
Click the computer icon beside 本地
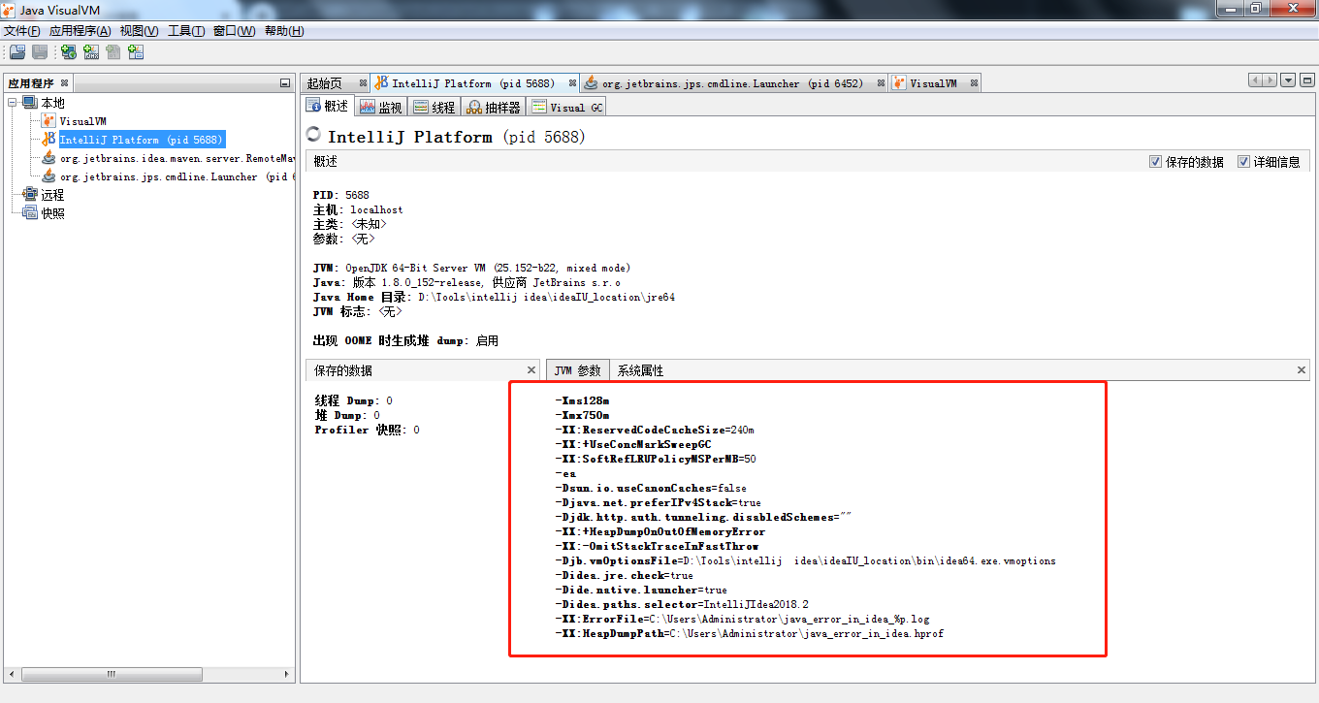(29, 103)
